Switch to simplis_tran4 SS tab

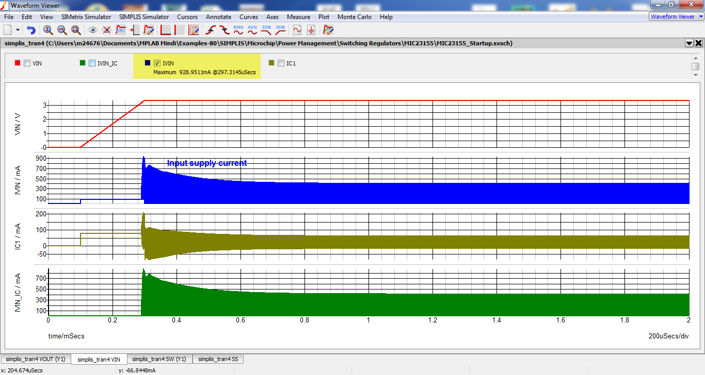(218, 359)
